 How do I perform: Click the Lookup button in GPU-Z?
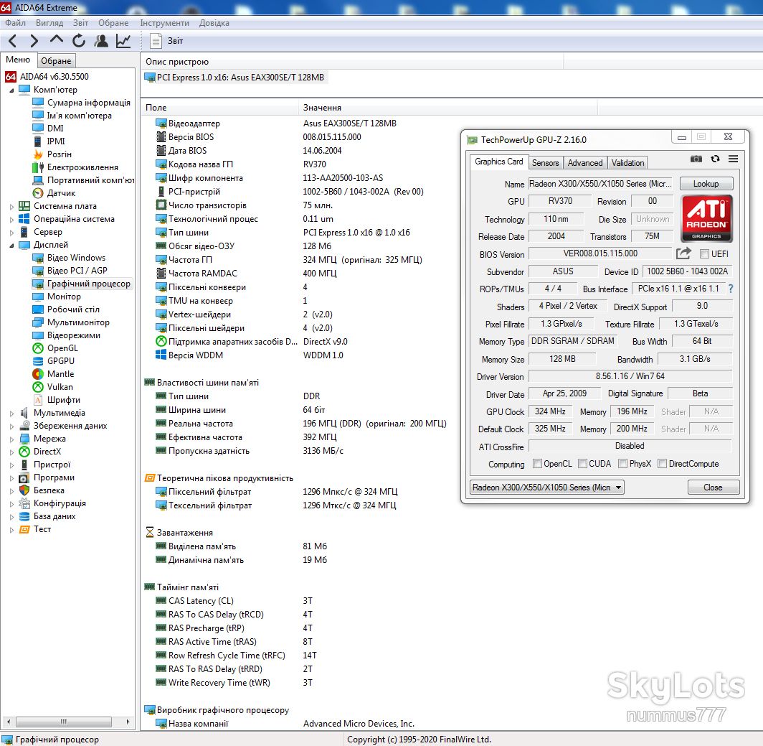pos(706,184)
